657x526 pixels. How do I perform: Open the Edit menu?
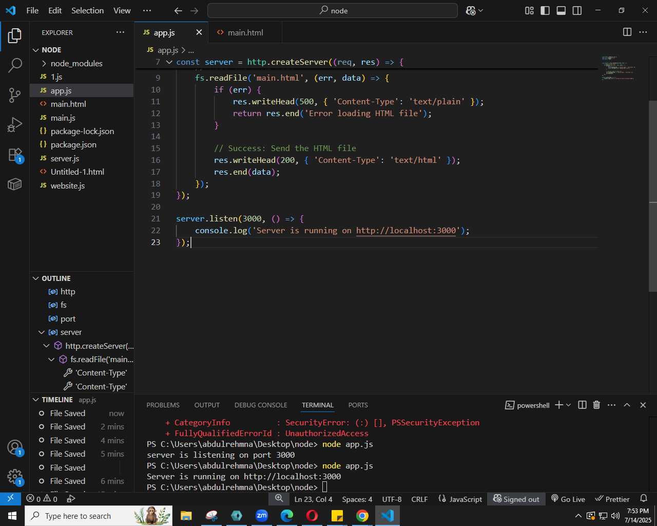coord(55,10)
